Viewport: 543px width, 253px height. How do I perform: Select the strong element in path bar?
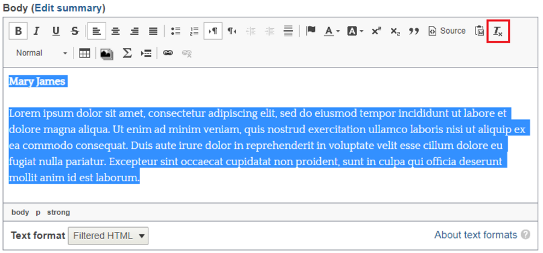click(59, 213)
